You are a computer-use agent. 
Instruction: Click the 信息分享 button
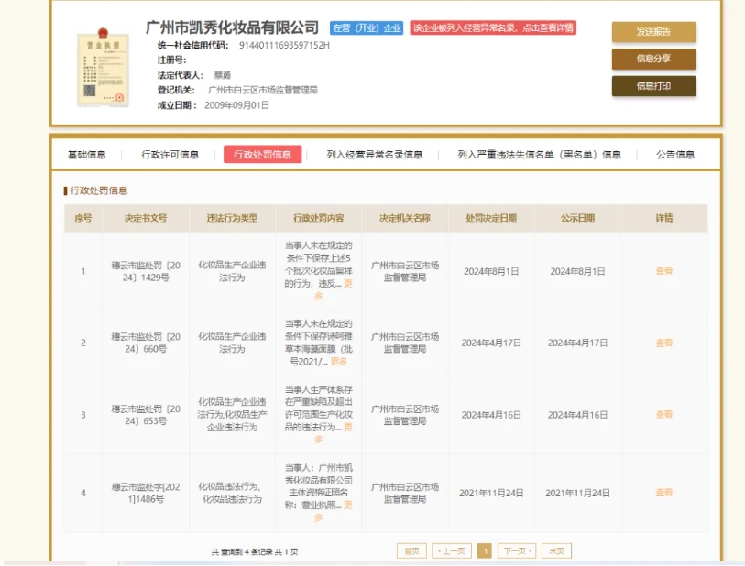(x=653, y=59)
